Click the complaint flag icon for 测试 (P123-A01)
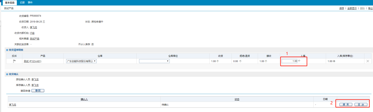Image resolution: width=373 pixels, height=112 pixels. (x=14, y=61)
